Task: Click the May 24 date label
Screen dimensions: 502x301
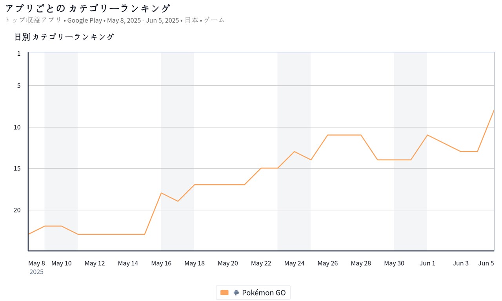Action: (x=294, y=263)
